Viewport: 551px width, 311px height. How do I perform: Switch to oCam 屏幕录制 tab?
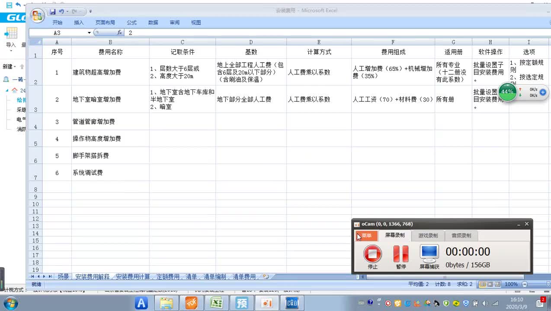(x=395, y=235)
